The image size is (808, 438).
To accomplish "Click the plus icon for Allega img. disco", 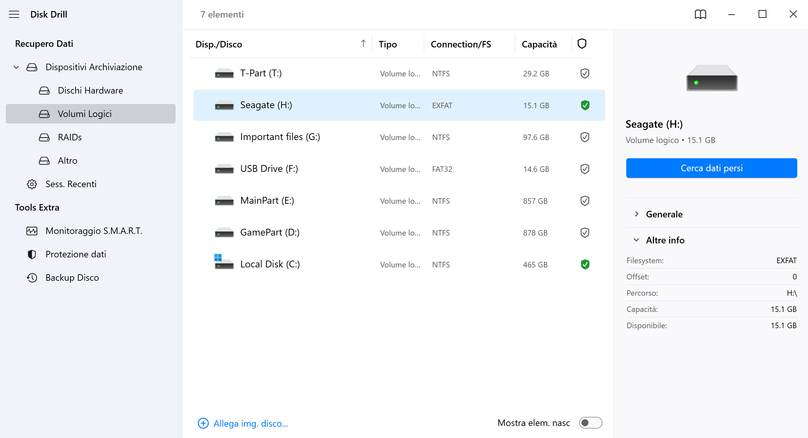I will click(203, 423).
